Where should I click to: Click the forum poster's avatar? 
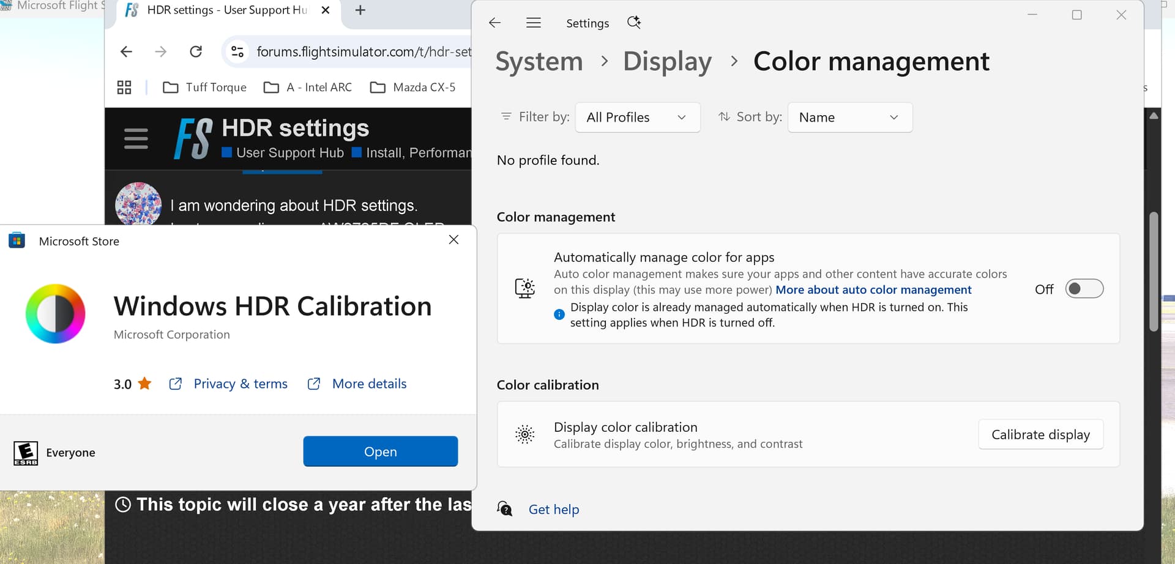pyautogui.click(x=138, y=204)
